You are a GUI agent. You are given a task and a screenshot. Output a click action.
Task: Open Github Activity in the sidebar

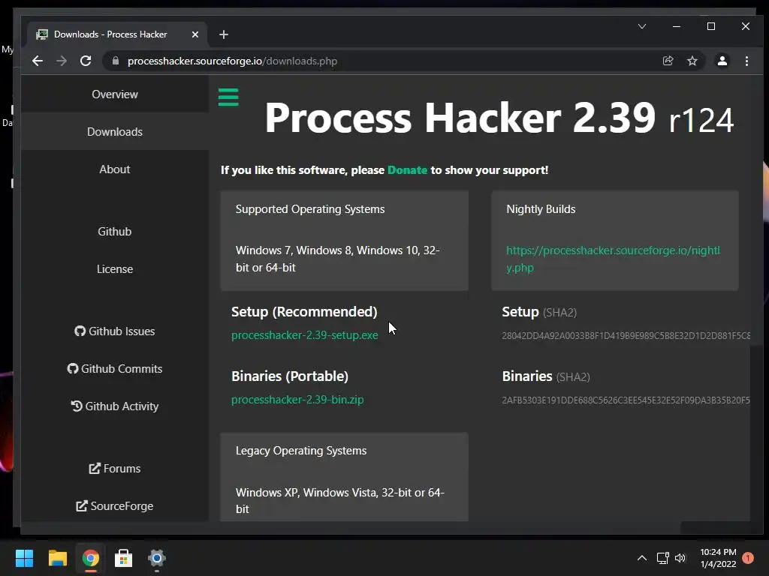pyautogui.click(x=115, y=406)
